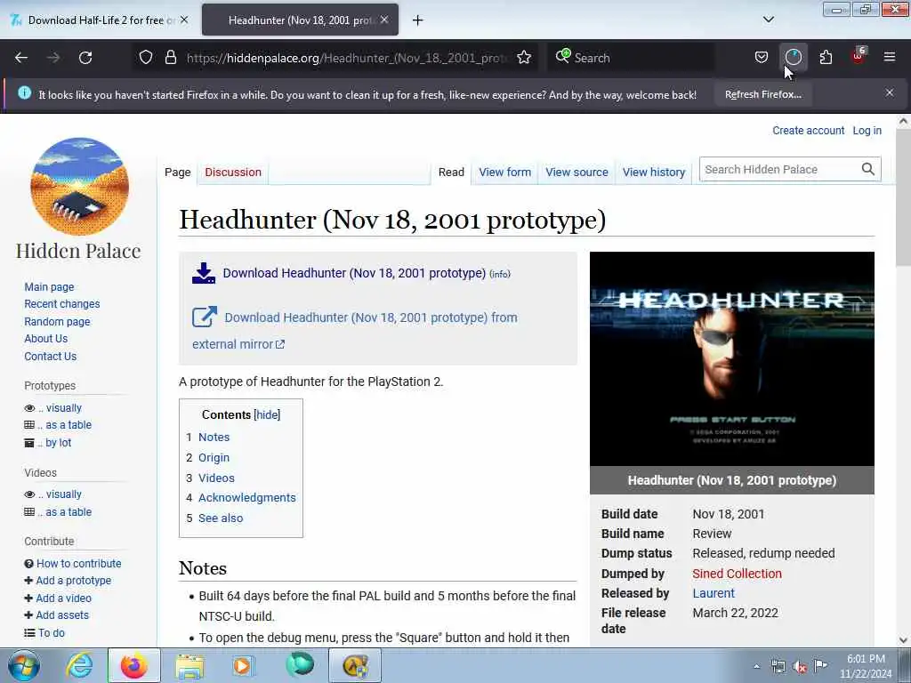Open the Pocket save icon
This screenshot has width=911, height=683.
pyautogui.click(x=762, y=58)
